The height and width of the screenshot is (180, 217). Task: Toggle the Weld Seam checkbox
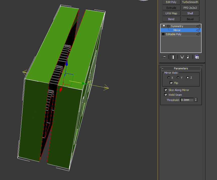tap(166, 95)
